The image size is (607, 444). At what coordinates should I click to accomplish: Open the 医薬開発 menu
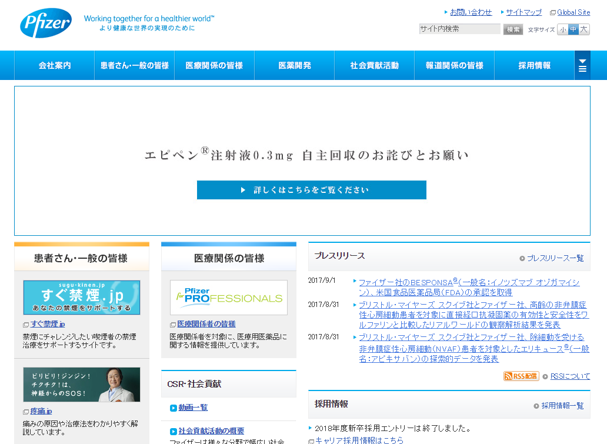click(295, 65)
